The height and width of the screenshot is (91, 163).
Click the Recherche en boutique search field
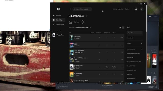pyautogui.click(x=82, y=9)
